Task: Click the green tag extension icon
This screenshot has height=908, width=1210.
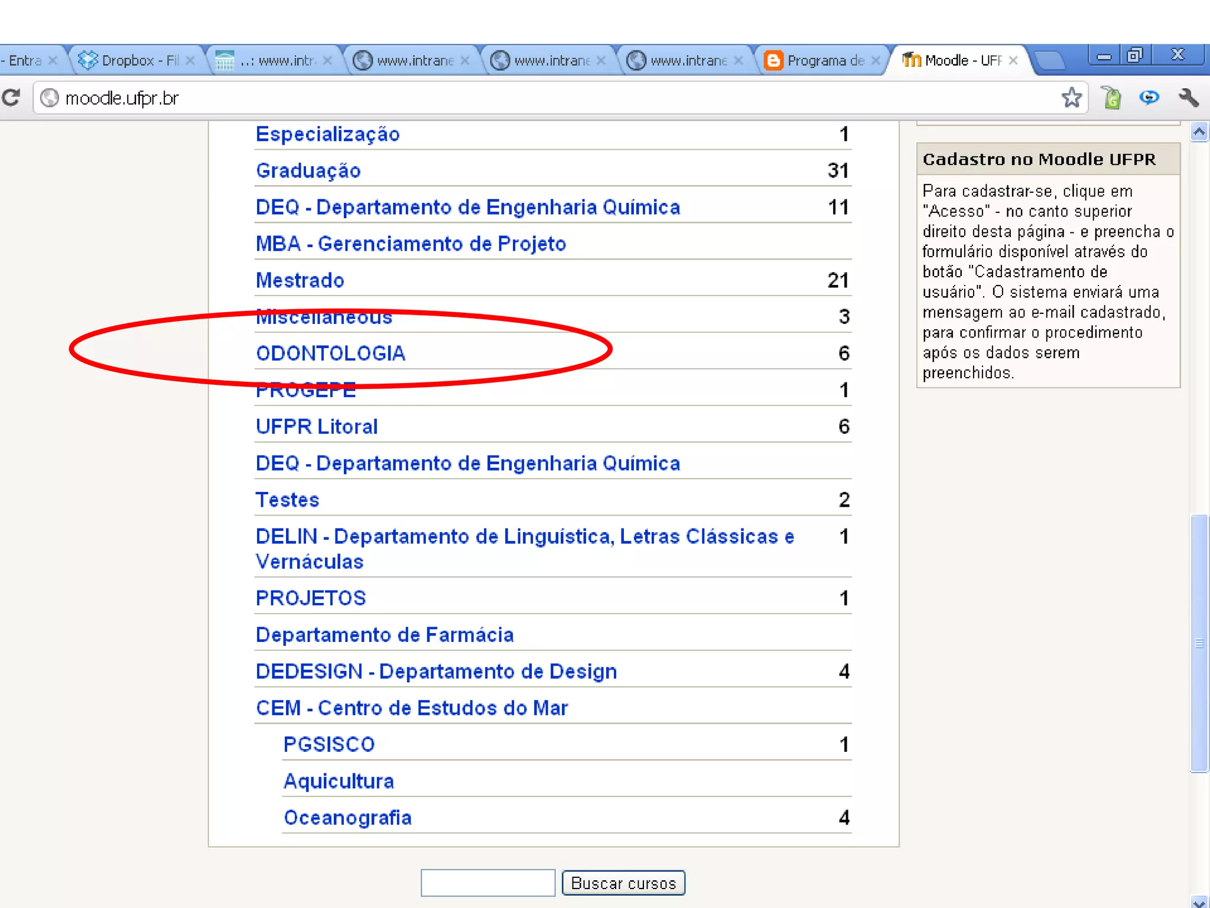Action: 1111,98
